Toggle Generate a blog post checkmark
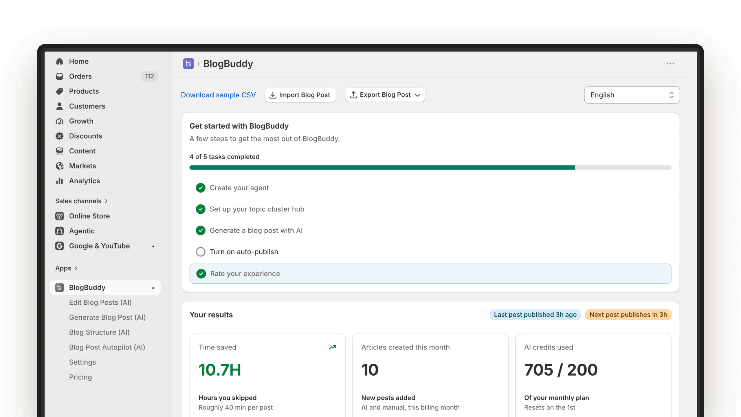The height and width of the screenshot is (417, 741). 201,231
